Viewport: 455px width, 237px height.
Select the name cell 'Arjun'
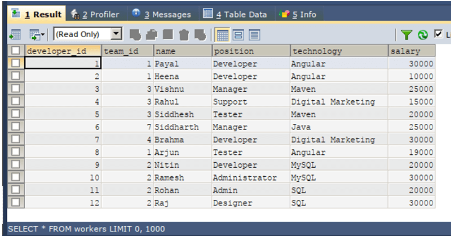[183, 152]
